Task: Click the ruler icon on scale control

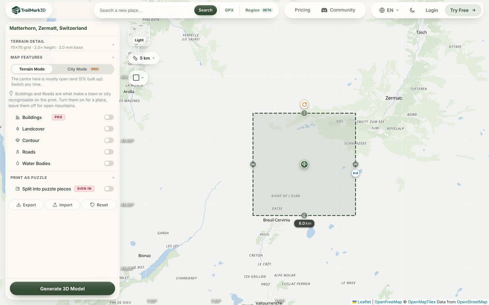Action: 135,58
